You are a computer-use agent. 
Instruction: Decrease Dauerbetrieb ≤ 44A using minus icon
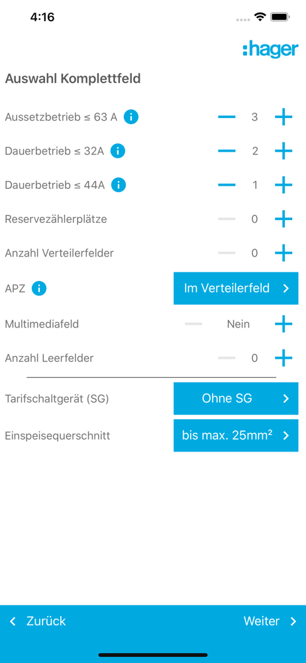pyautogui.click(x=227, y=185)
